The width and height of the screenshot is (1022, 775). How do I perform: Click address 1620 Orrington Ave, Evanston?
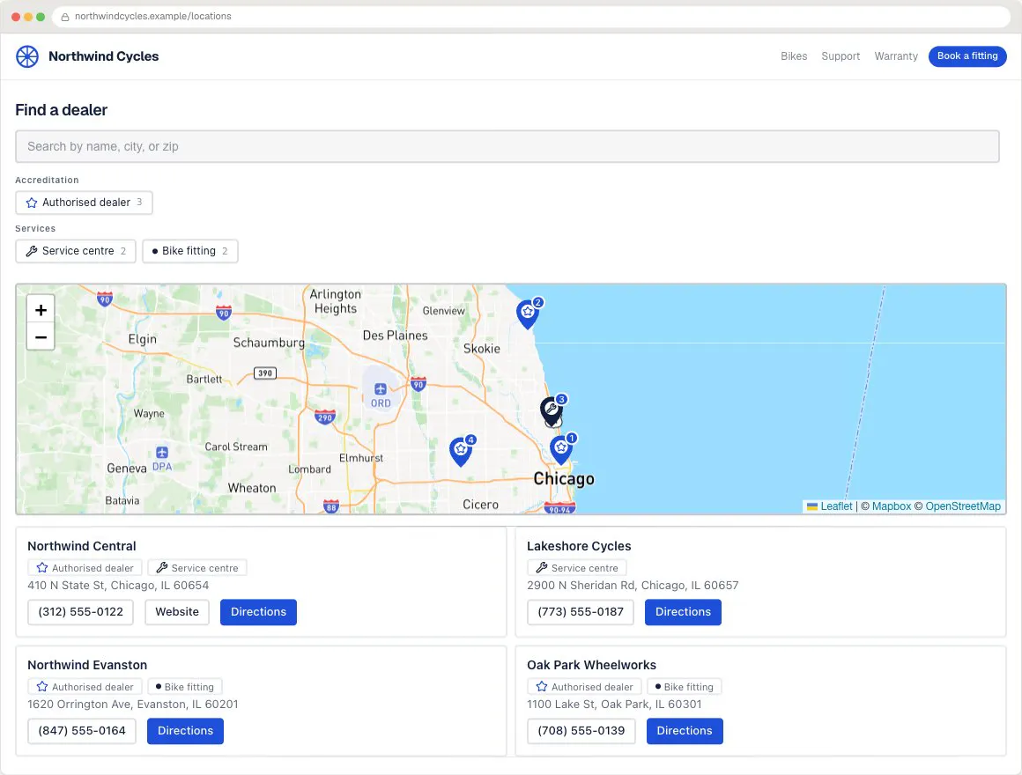133,705
